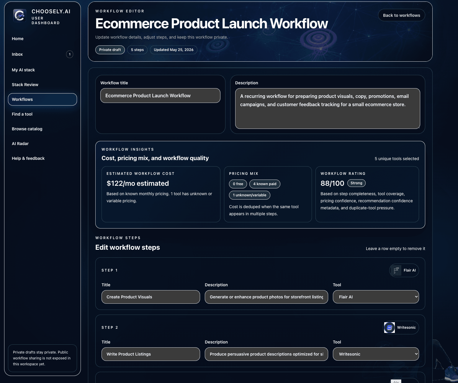The width and height of the screenshot is (458, 383).
Task: Open the Flair AI tool dropdown
Action: point(376,297)
